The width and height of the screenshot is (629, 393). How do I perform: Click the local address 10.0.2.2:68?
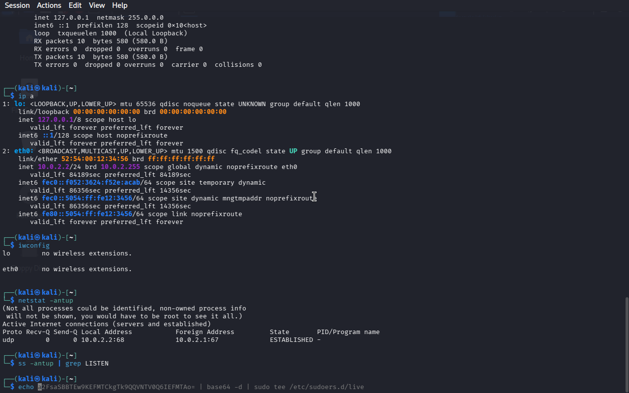coord(102,340)
